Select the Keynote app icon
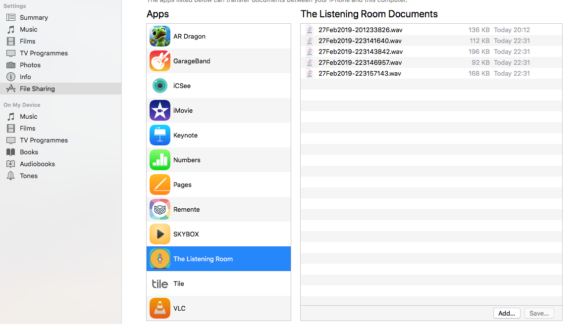This screenshot has width=579, height=324. pyautogui.click(x=159, y=135)
